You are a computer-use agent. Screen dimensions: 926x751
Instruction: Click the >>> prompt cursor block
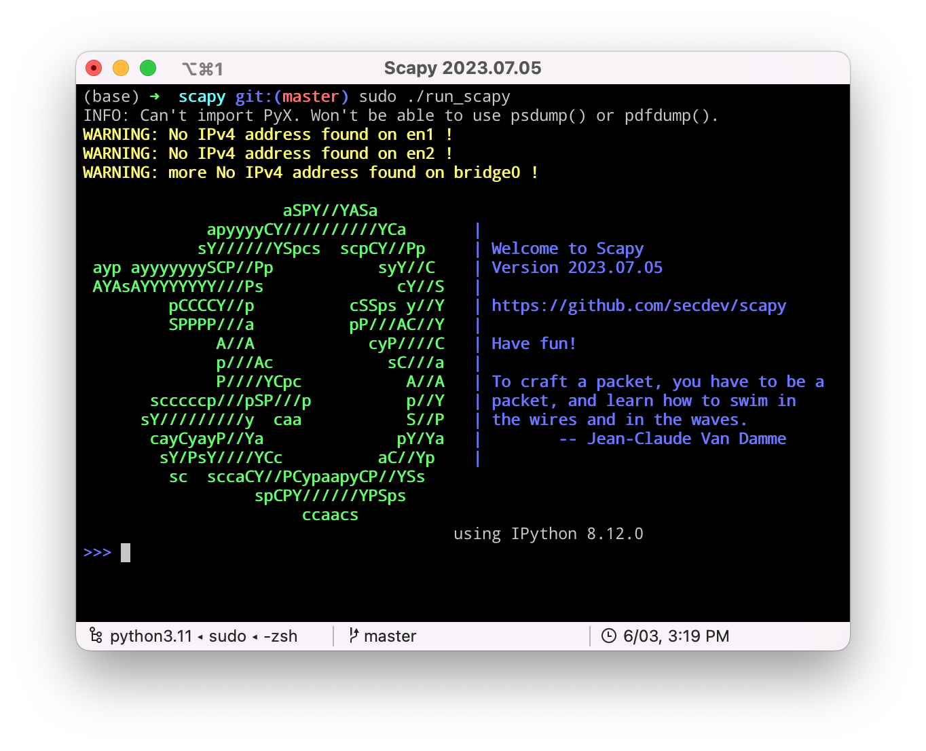coord(126,553)
